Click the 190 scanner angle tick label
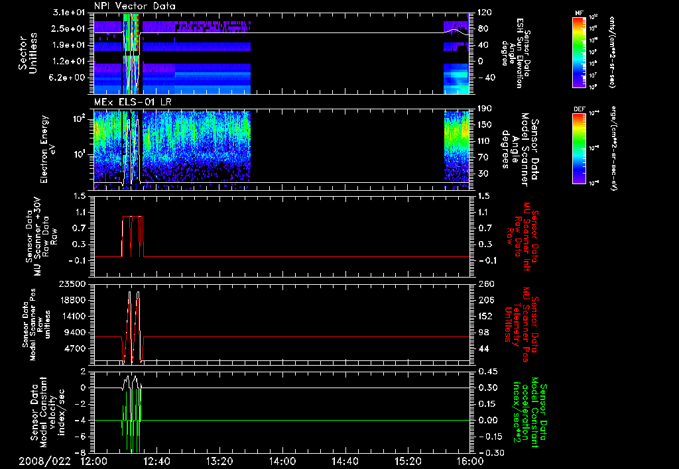 tap(485, 109)
